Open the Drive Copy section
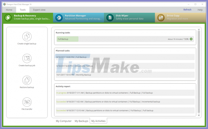This screenshot has width=208, height=129. tap(181, 18)
